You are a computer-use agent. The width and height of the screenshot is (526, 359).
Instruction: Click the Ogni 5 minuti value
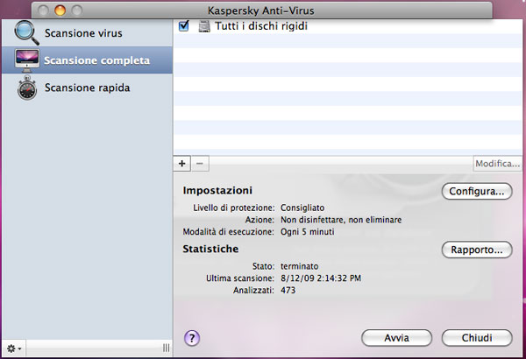tap(308, 232)
